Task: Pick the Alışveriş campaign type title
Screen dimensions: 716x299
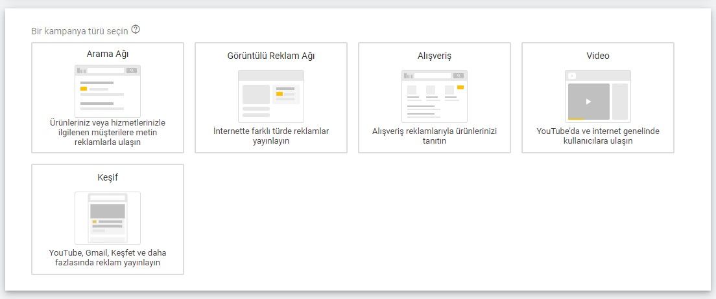Action: 435,56
